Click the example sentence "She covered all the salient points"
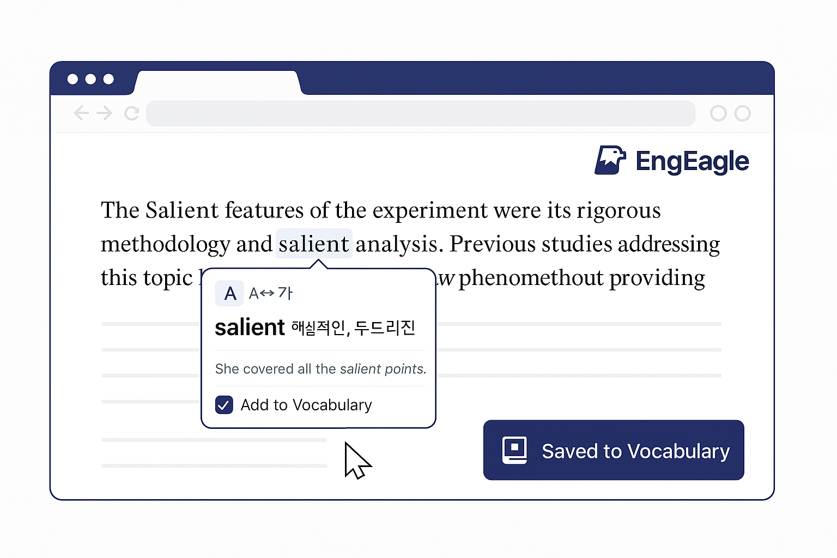 [320, 369]
